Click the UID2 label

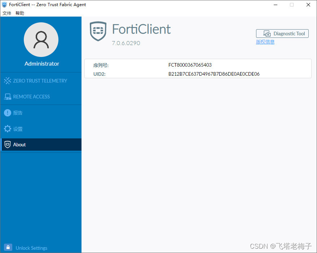[x=100, y=74]
